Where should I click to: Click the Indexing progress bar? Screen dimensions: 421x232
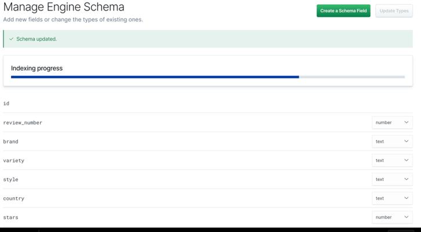(208, 77)
